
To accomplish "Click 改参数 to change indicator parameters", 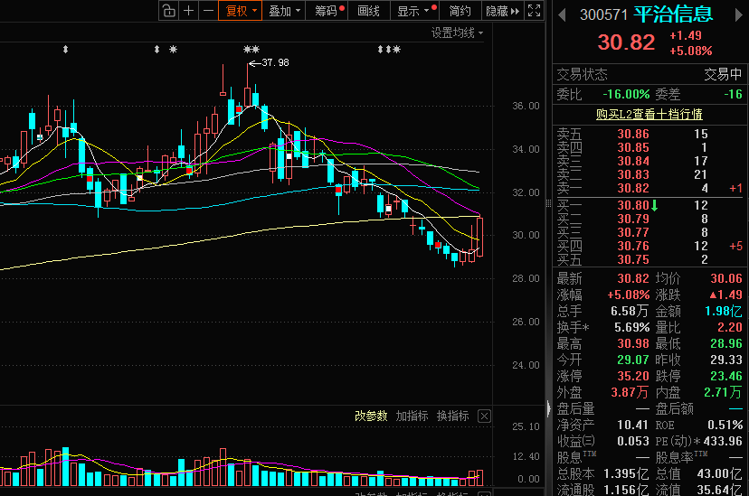I will [x=371, y=416].
